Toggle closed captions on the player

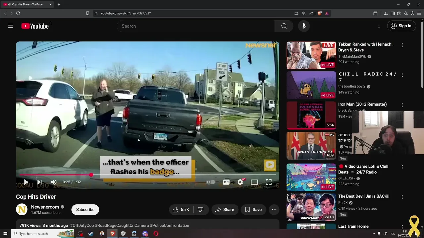pyautogui.click(x=226, y=182)
